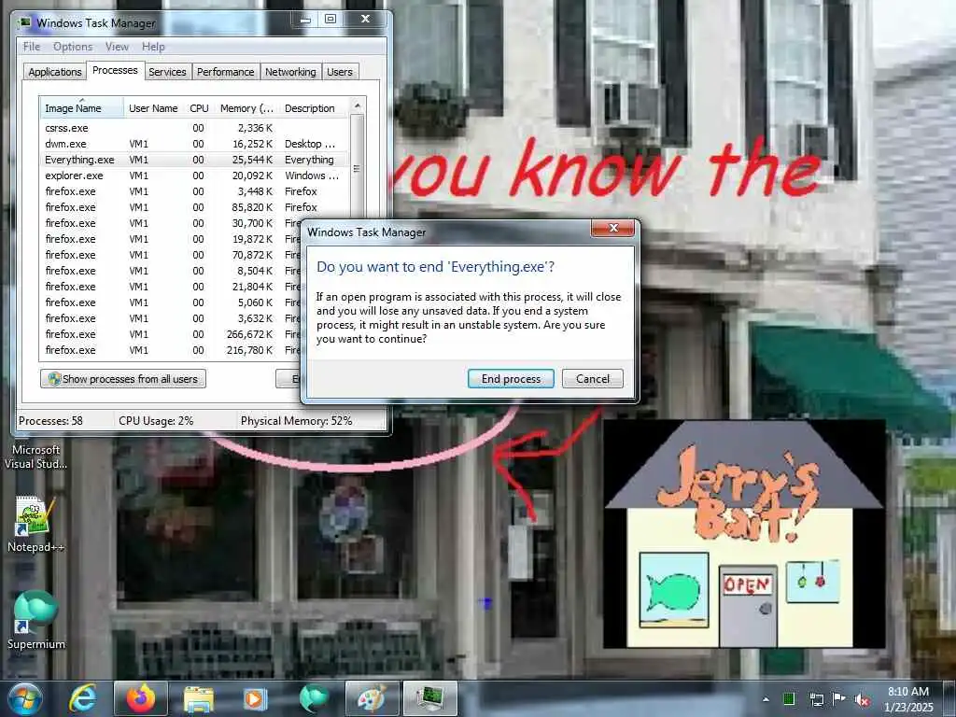Screen dimensions: 956x717
Task: Open the Help menu
Action: (154, 47)
